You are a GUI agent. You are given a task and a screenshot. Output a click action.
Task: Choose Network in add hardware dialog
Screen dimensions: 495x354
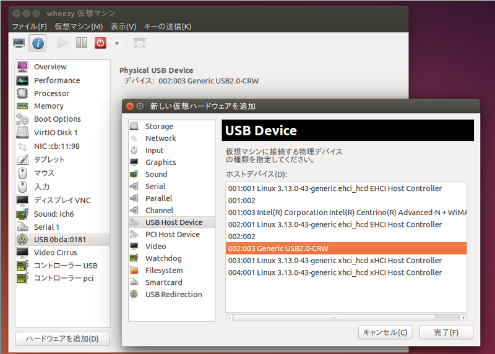[172, 138]
